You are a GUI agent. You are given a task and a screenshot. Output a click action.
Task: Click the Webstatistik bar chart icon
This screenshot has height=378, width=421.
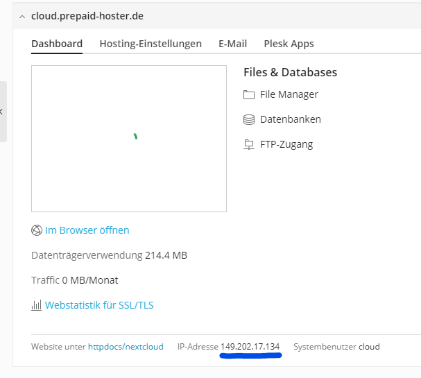(37, 305)
